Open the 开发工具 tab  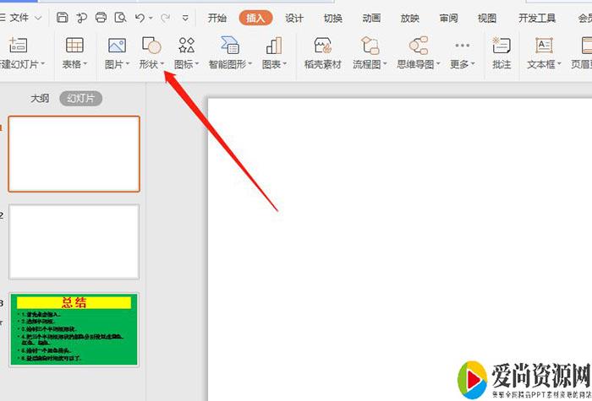(537, 18)
